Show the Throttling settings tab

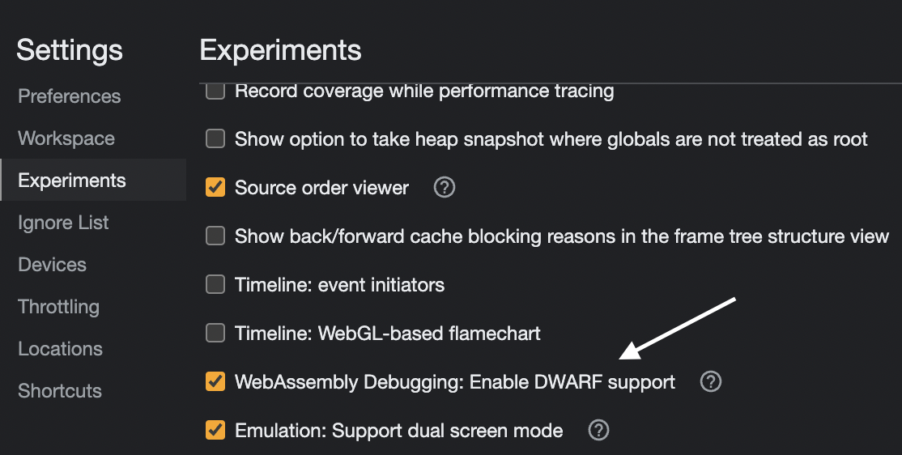pos(58,307)
